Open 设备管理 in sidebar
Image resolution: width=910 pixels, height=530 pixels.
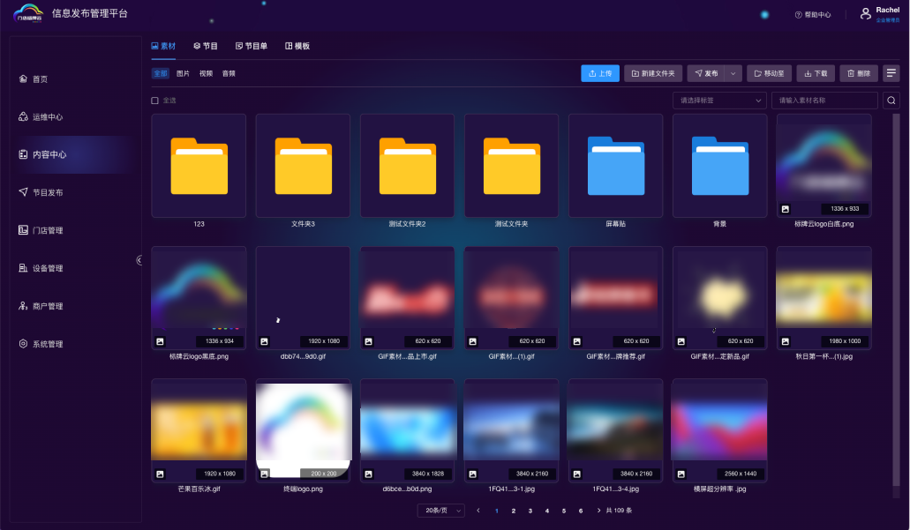41,268
